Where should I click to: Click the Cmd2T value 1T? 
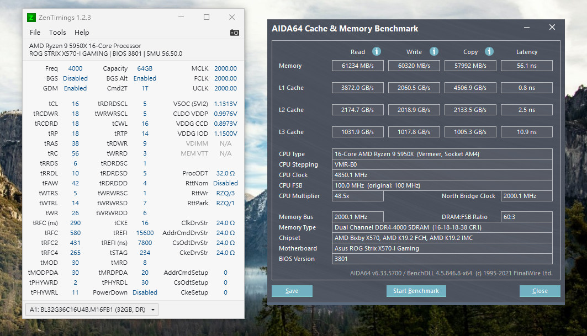coord(145,88)
